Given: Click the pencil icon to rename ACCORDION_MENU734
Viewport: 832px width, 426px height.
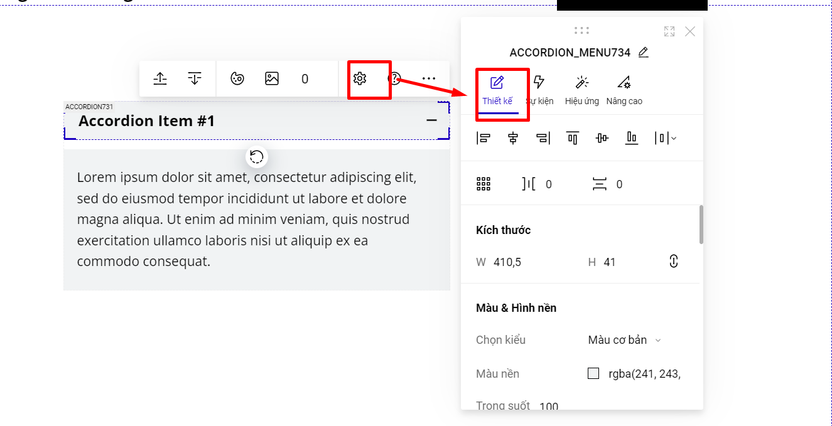Looking at the screenshot, I should (643, 53).
